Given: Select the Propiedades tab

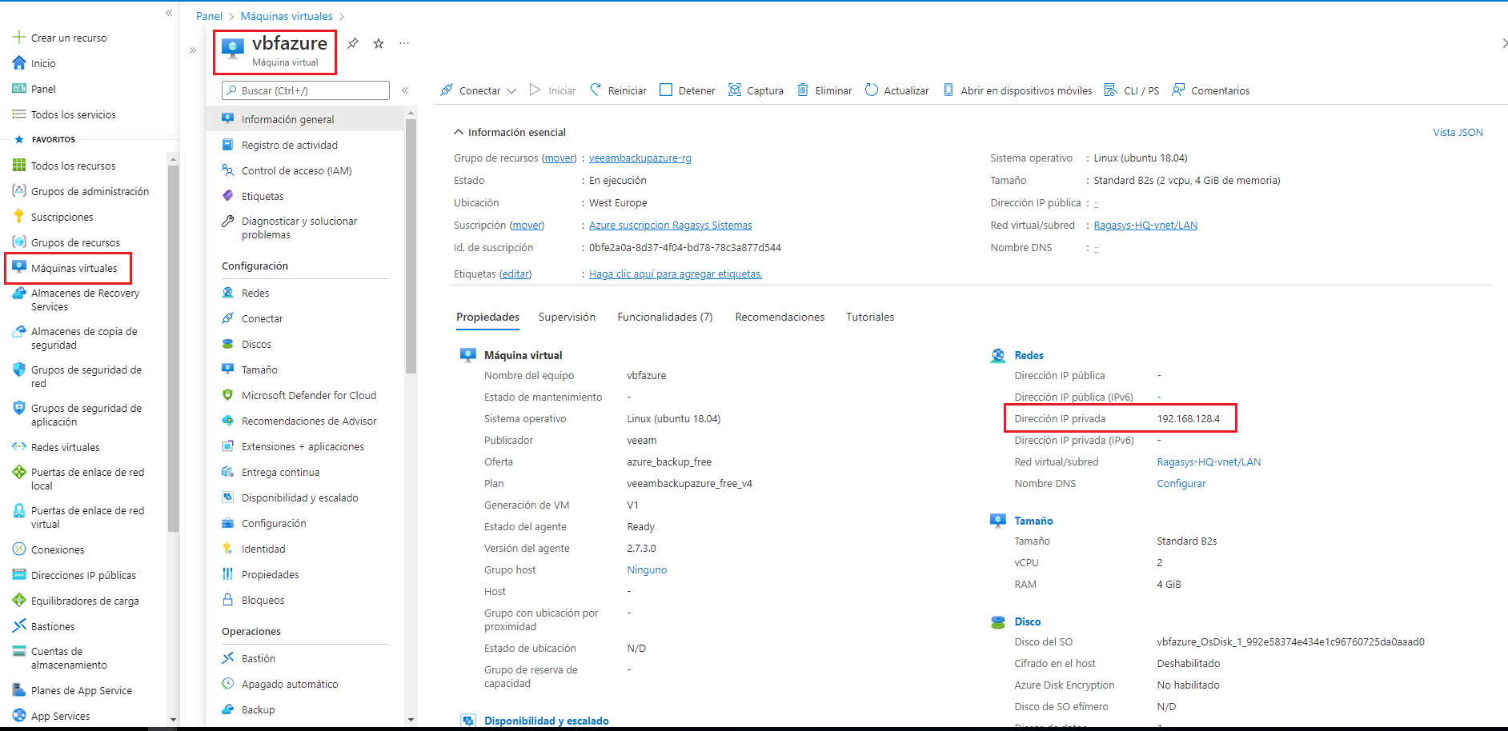Looking at the screenshot, I should pos(487,317).
